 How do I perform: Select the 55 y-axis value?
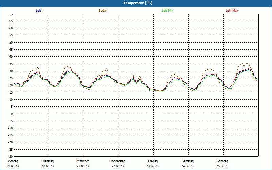coord(11,35)
